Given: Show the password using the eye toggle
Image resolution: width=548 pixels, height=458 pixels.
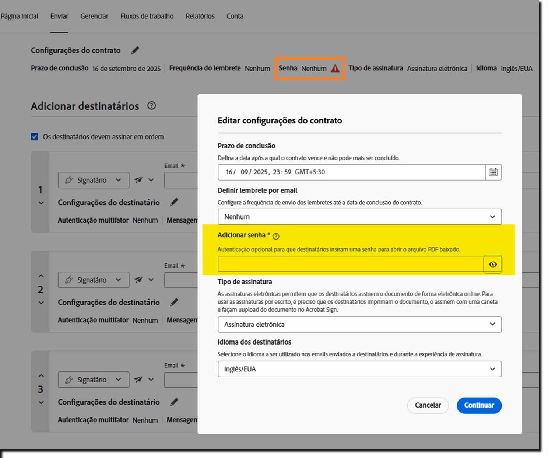Looking at the screenshot, I should pyautogui.click(x=493, y=264).
